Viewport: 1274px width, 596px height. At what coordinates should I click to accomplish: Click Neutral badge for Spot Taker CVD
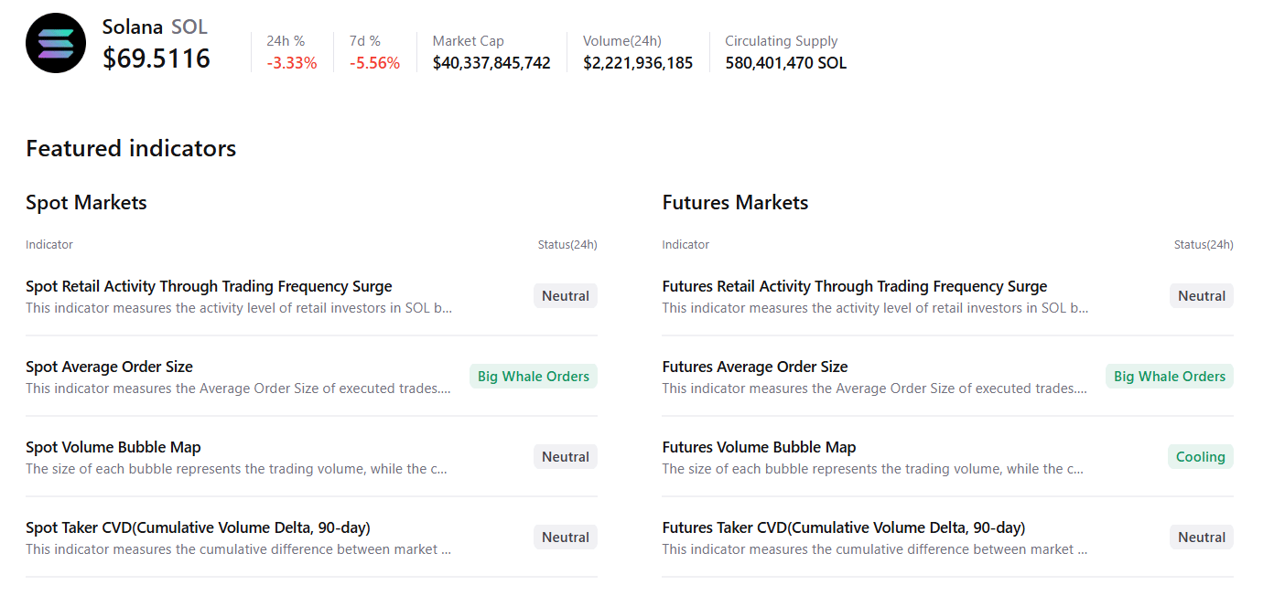click(566, 537)
